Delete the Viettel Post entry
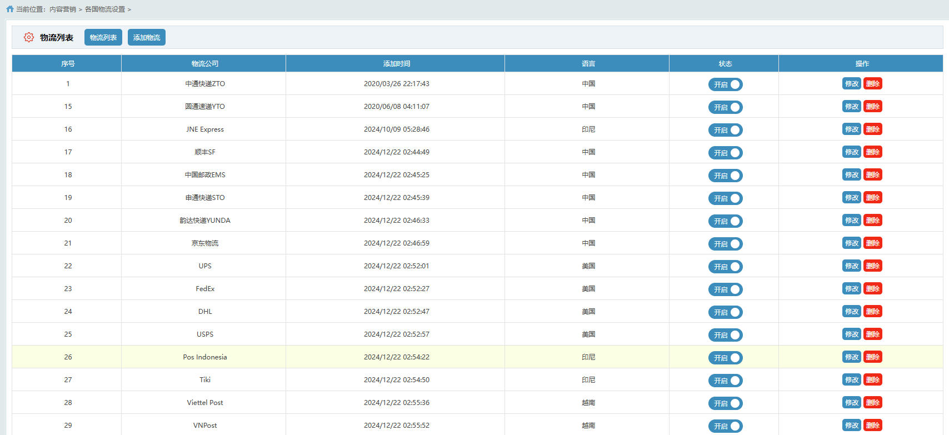This screenshot has height=435, width=949. click(873, 403)
